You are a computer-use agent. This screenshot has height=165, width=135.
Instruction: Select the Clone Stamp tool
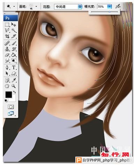[x=7, y=49]
